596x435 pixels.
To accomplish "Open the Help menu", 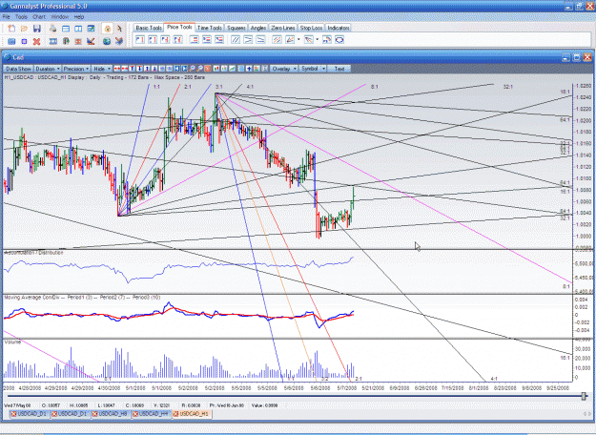I will pyautogui.click(x=79, y=17).
